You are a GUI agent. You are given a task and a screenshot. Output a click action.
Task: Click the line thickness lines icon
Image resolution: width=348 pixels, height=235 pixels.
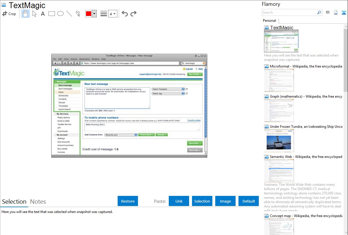[x=104, y=14]
